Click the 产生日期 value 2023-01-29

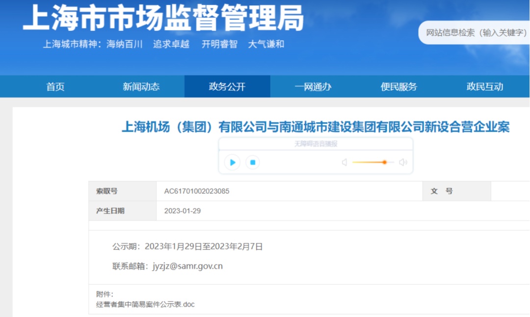(183, 211)
